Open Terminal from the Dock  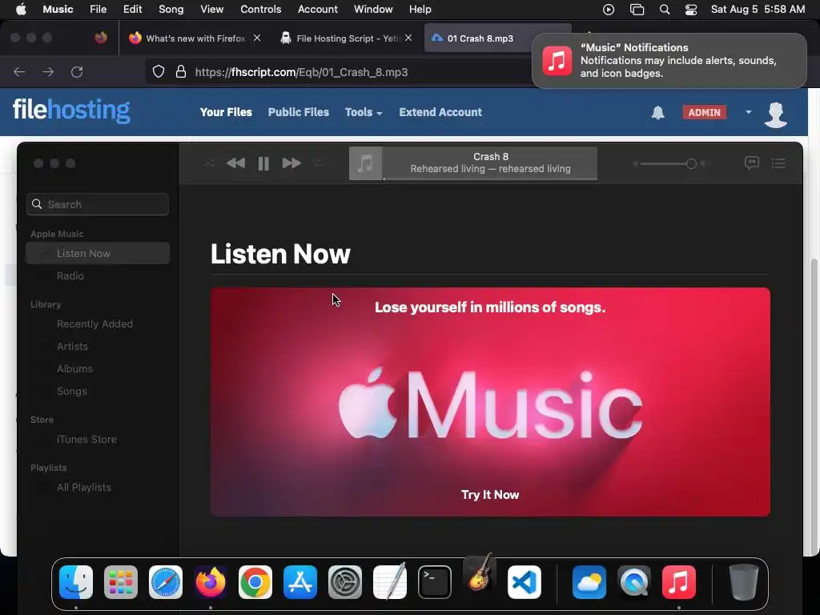coord(435,582)
